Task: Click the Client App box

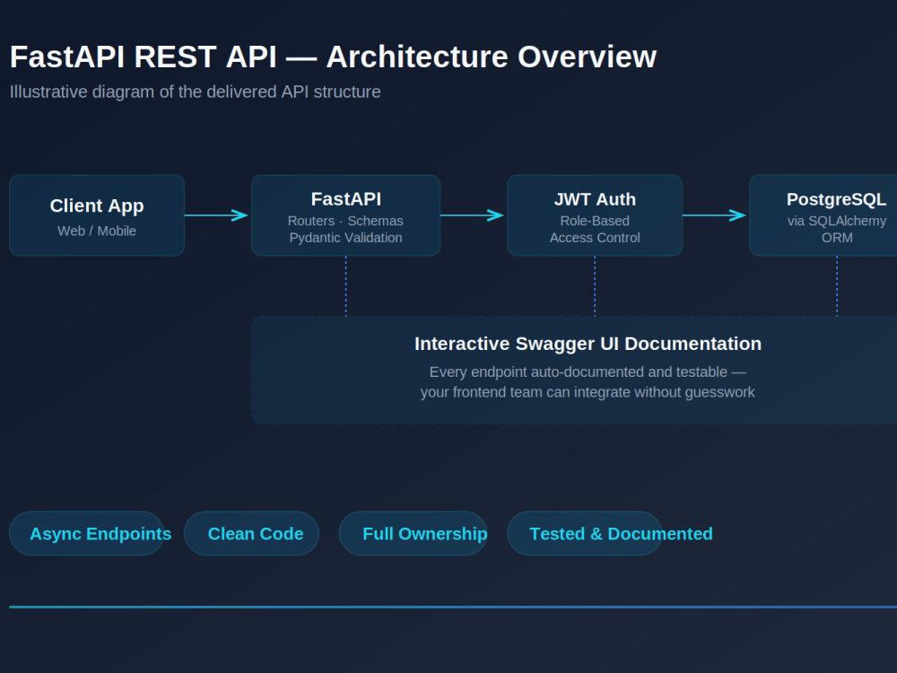Action: click(x=97, y=215)
